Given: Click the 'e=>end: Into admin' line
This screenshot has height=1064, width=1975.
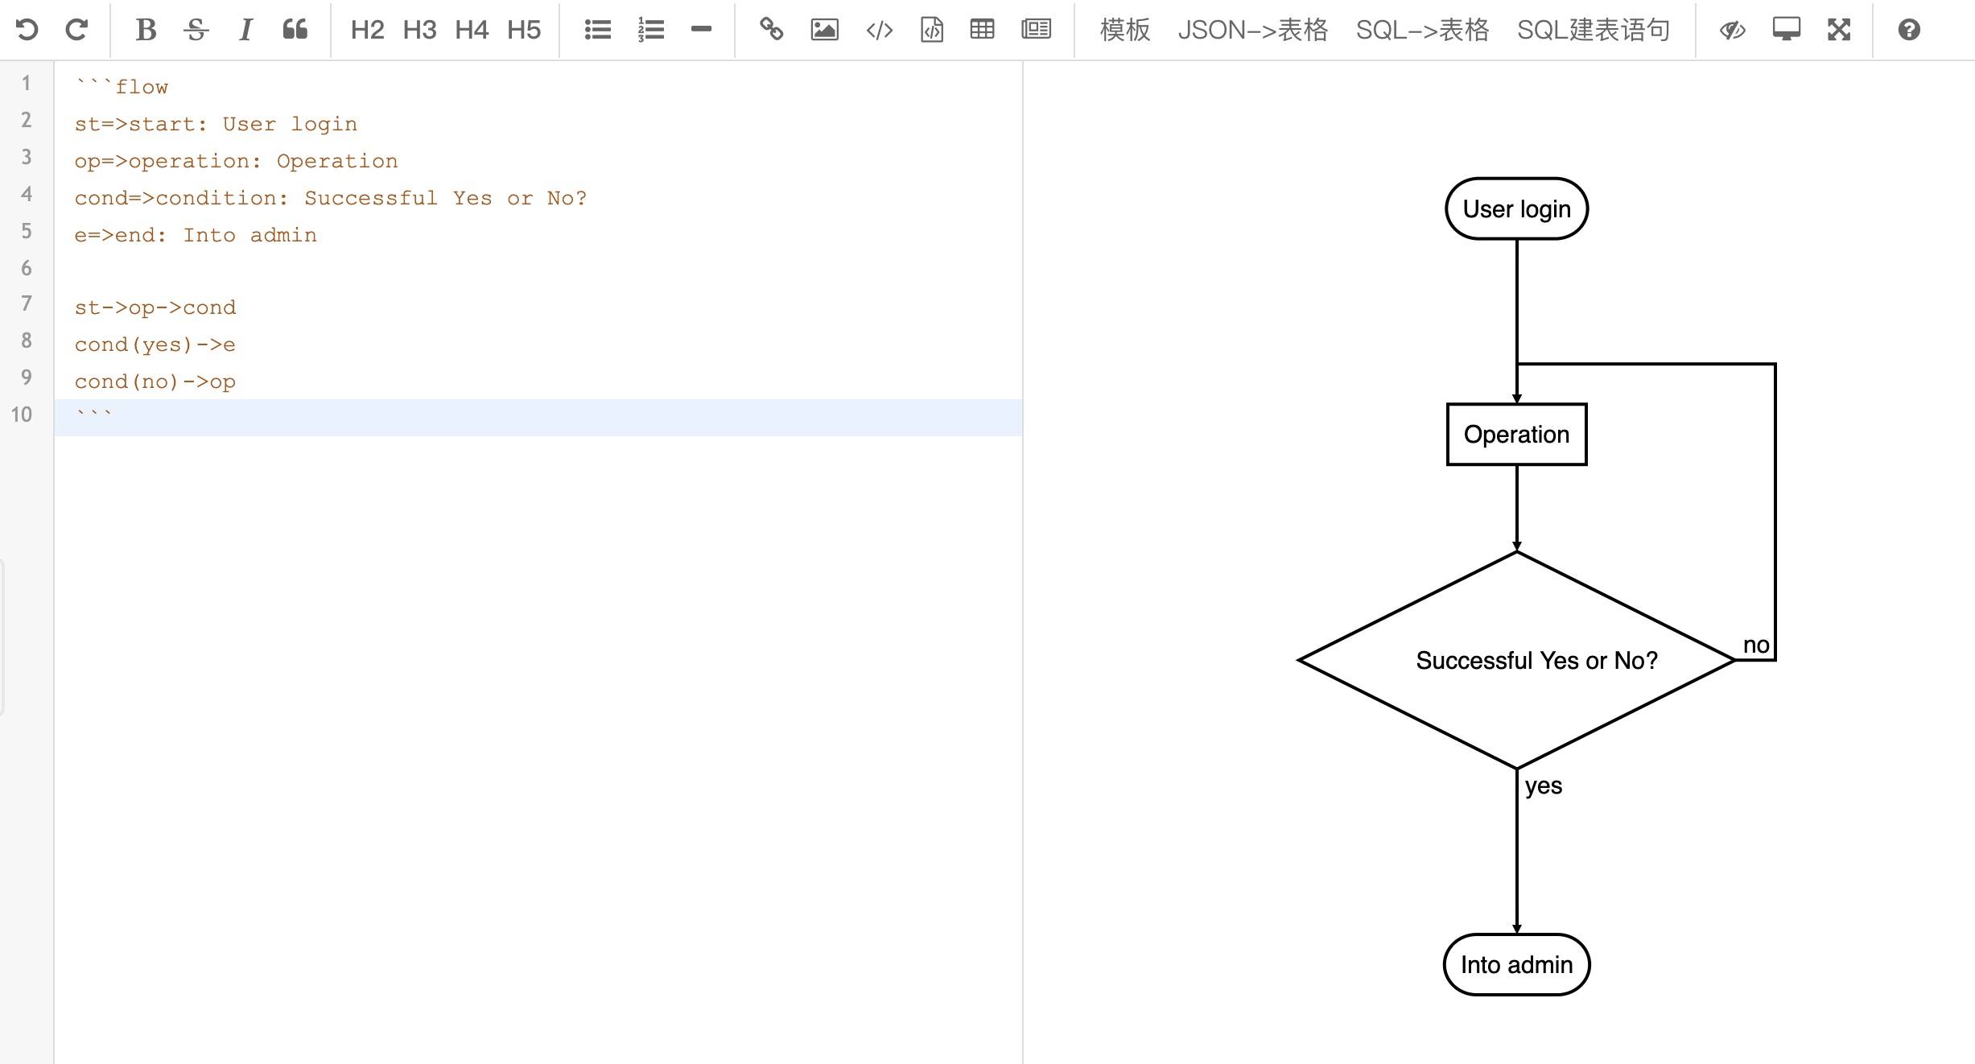Looking at the screenshot, I should [x=196, y=235].
